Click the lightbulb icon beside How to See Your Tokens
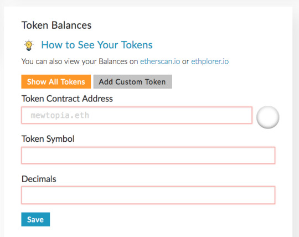Image resolution: width=299 pixels, height=237 pixels. click(x=29, y=45)
